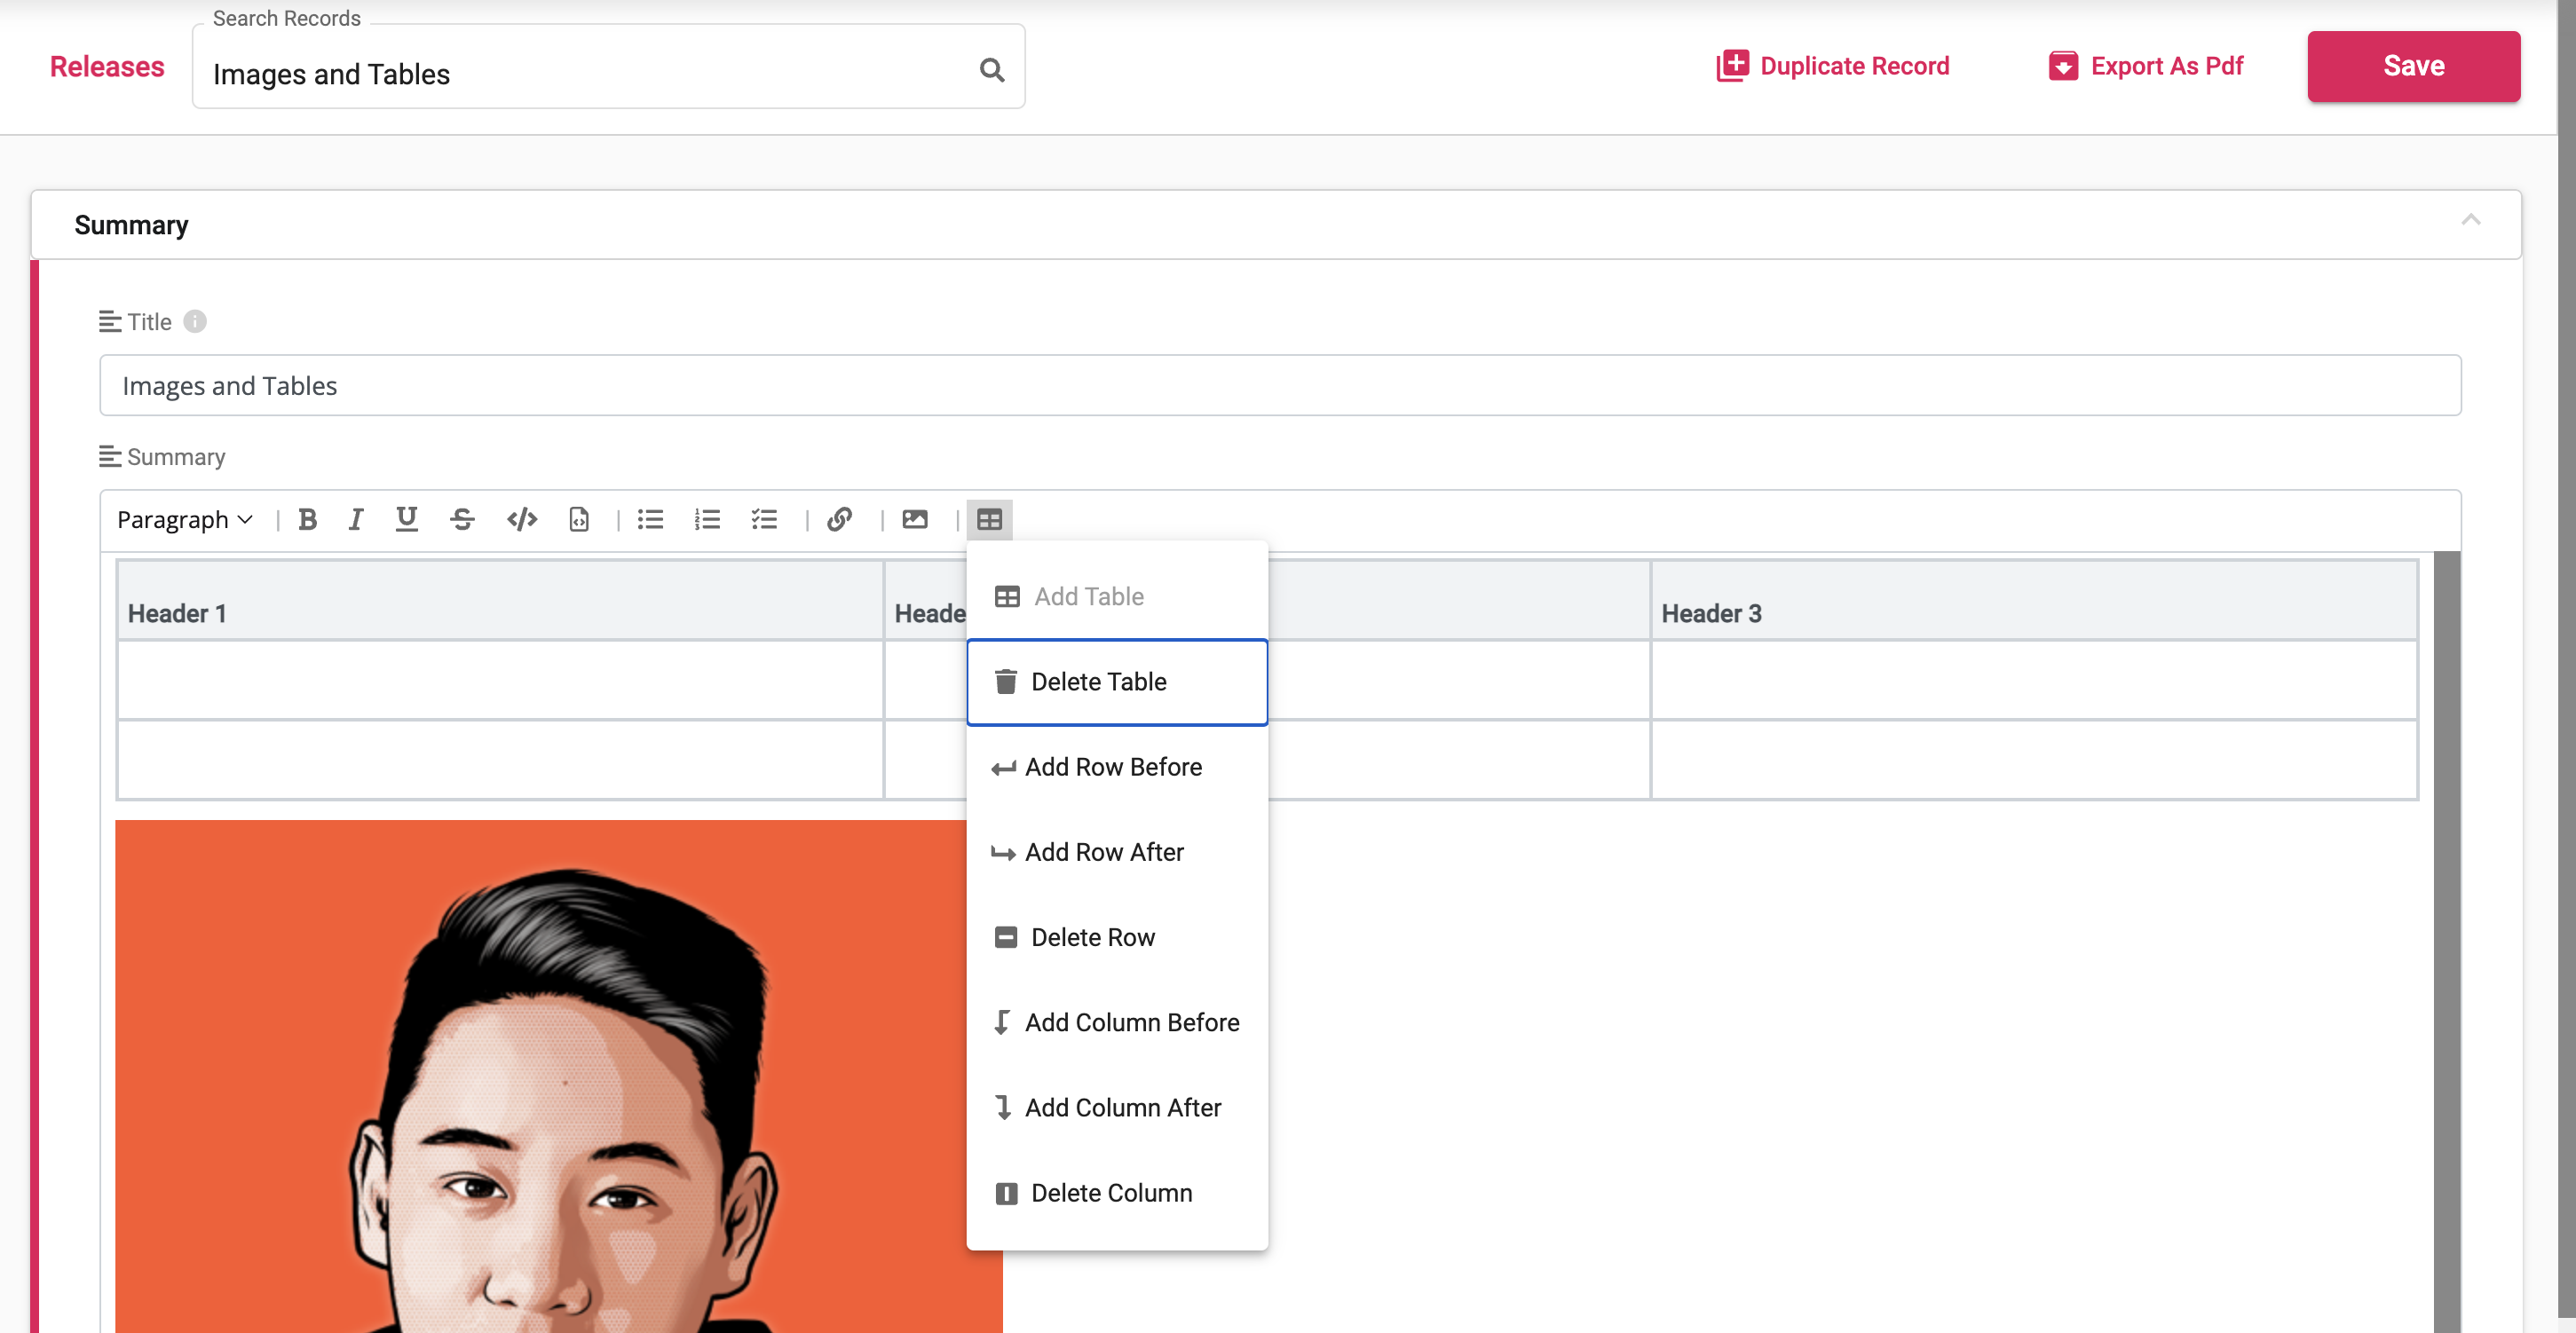This screenshot has width=2576, height=1333.
Task: Click the Bullet List icon
Action: point(650,520)
